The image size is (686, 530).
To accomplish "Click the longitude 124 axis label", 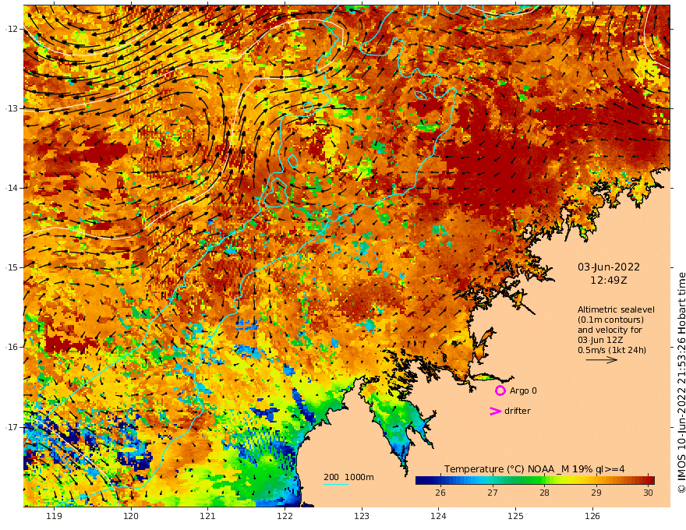I will click(439, 516).
